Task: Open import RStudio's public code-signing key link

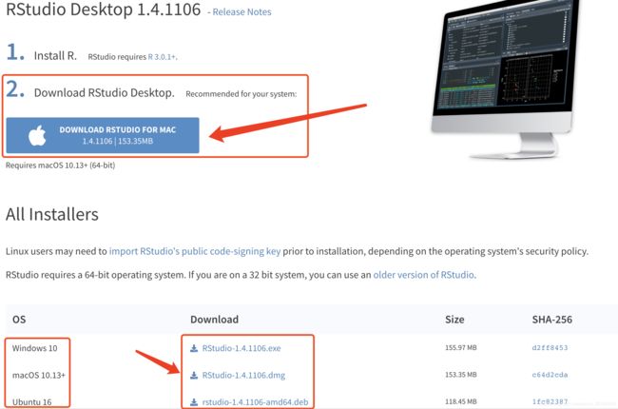Action: coord(195,251)
